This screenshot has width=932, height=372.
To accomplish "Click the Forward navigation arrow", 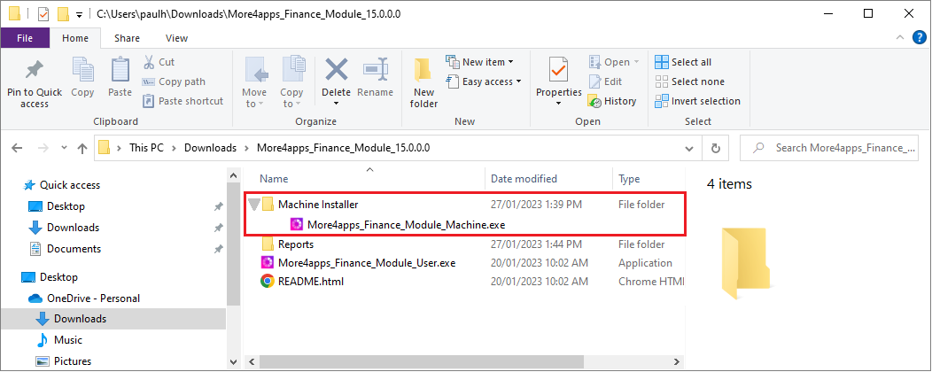I will tap(44, 148).
